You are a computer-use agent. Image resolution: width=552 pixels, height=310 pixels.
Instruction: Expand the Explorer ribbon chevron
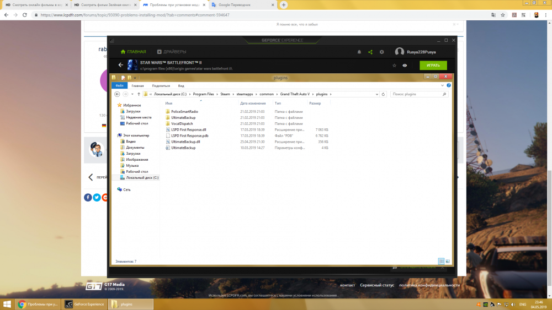(x=443, y=86)
